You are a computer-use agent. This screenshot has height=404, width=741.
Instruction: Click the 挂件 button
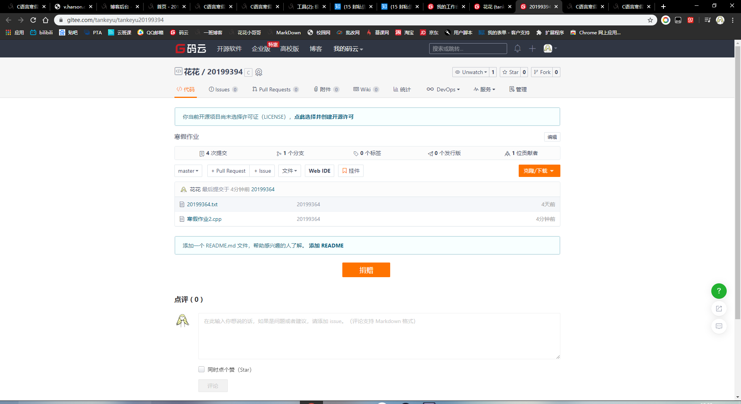[351, 171]
